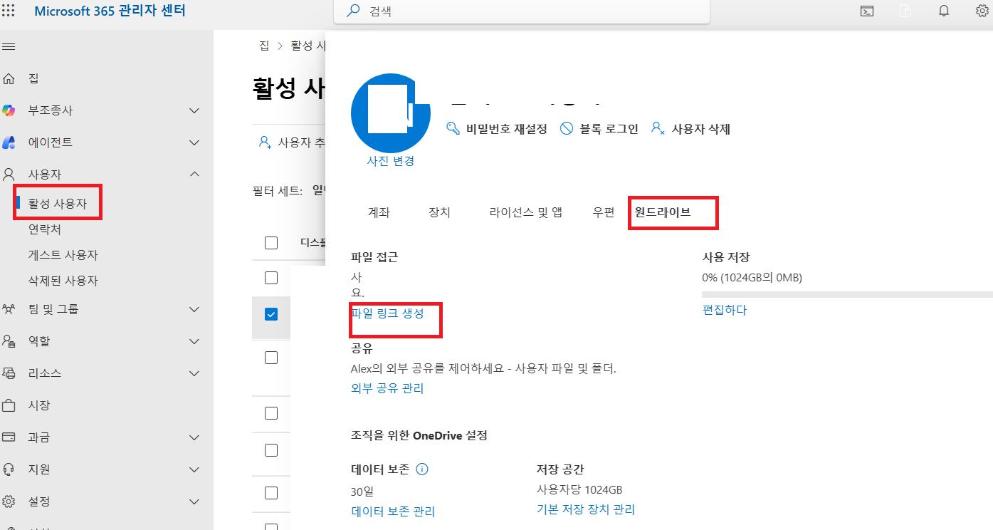
Task: Expand the 역할 nav section
Action: 194,341
